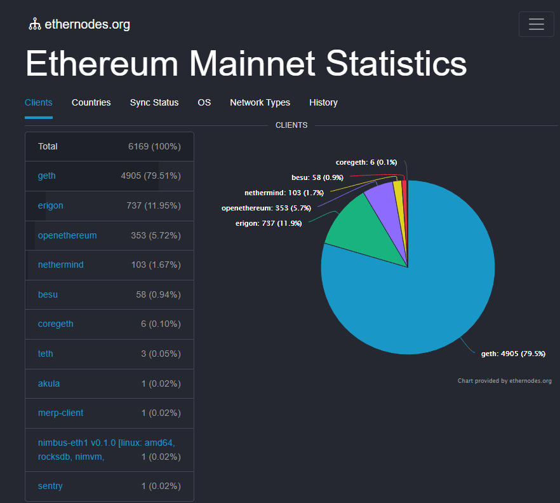Image resolution: width=560 pixels, height=503 pixels.
Task: Switch to the Countries tab
Action: 91,102
